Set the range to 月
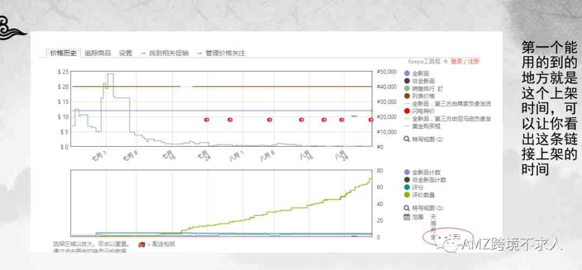 pyautogui.click(x=433, y=230)
